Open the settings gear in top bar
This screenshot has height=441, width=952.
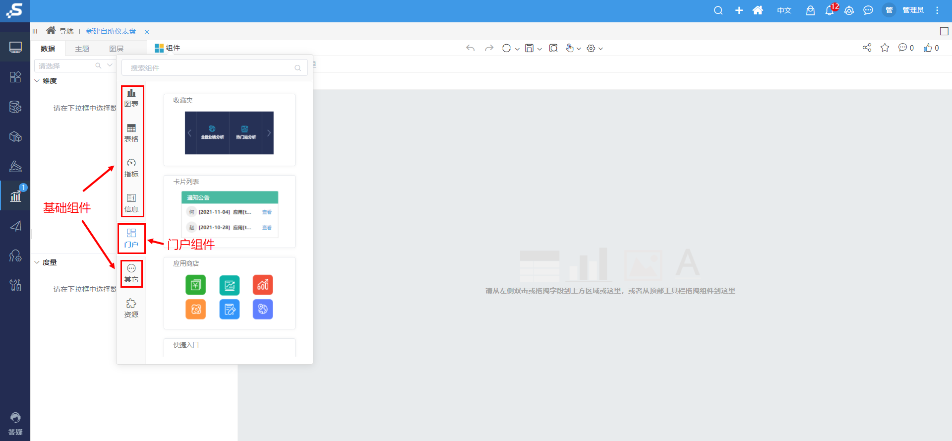pos(849,10)
